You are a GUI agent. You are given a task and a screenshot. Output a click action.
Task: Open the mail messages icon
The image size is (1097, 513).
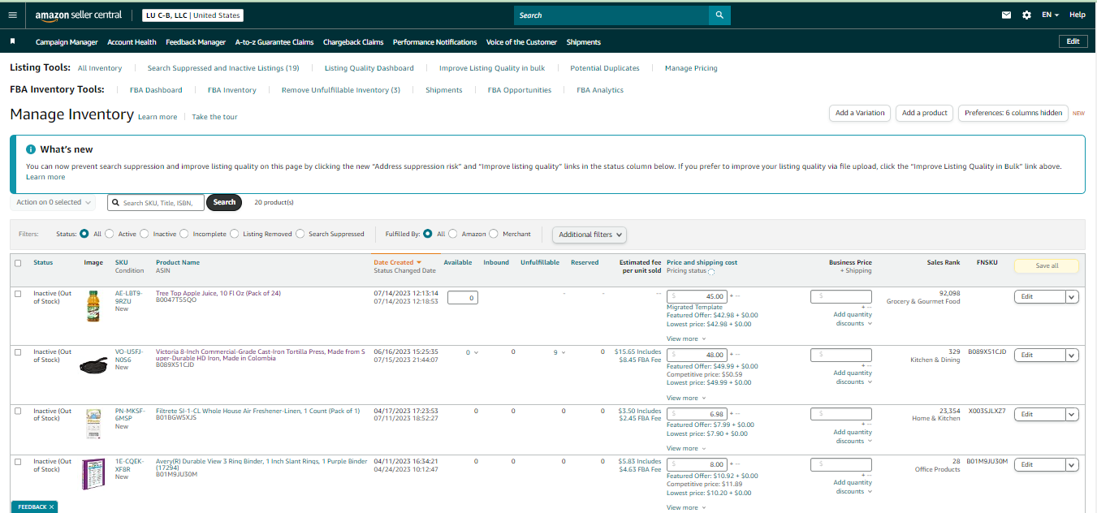tap(1007, 15)
